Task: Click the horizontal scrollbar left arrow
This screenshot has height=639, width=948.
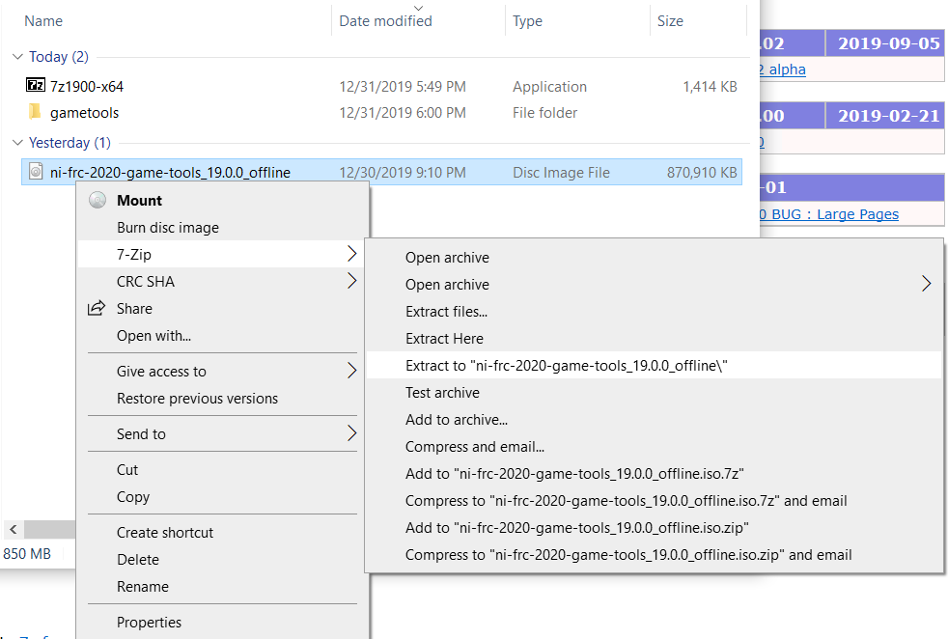Action: pyautogui.click(x=13, y=529)
